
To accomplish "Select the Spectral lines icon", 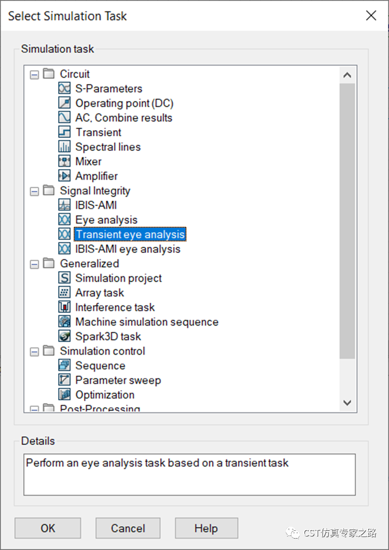I will coord(64,147).
